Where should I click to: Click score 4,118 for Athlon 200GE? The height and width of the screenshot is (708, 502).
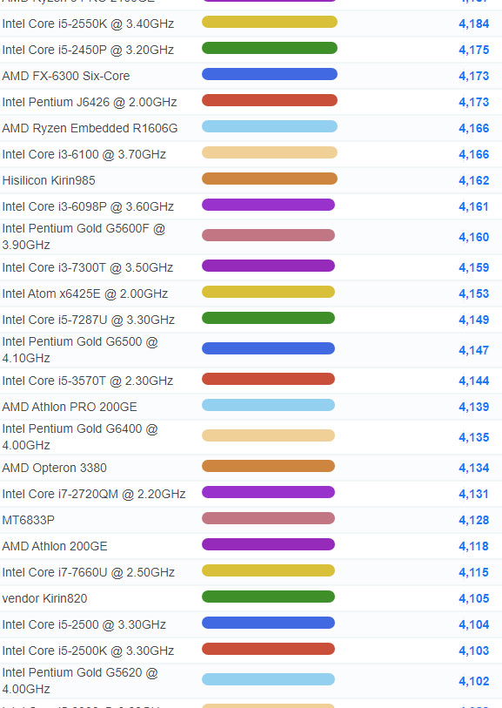coord(473,547)
